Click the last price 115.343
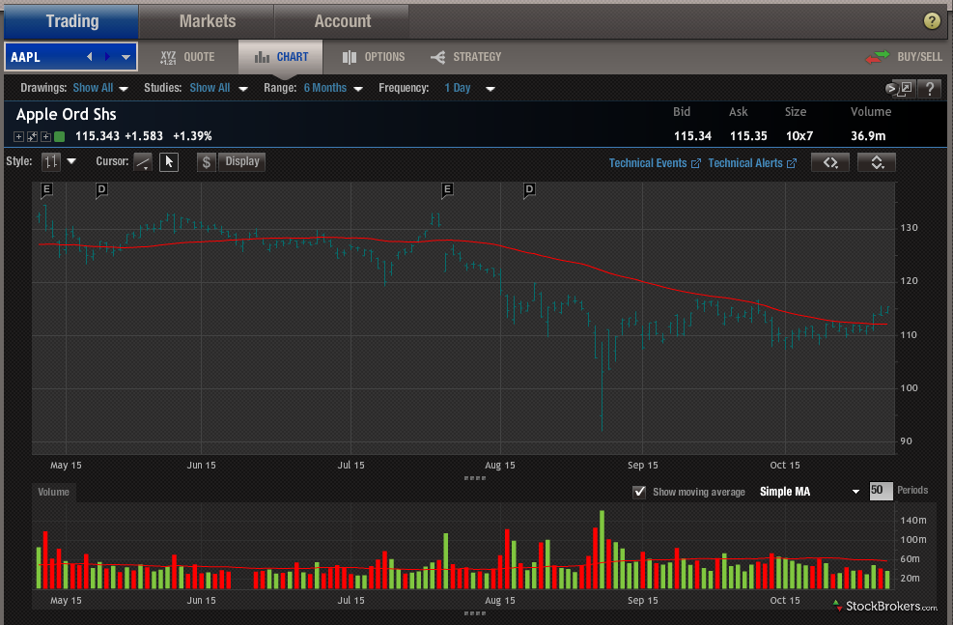 (98, 136)
